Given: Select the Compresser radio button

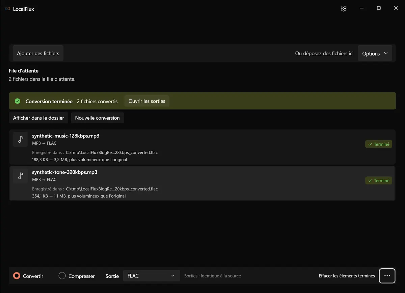Looking at the screenshot, I should (x=62, y=276).
